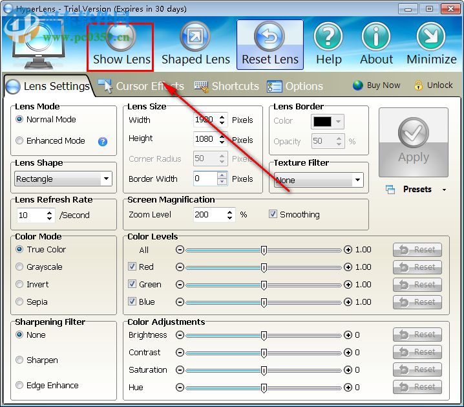Switch to Lens Settings tab

click(48, 86)
